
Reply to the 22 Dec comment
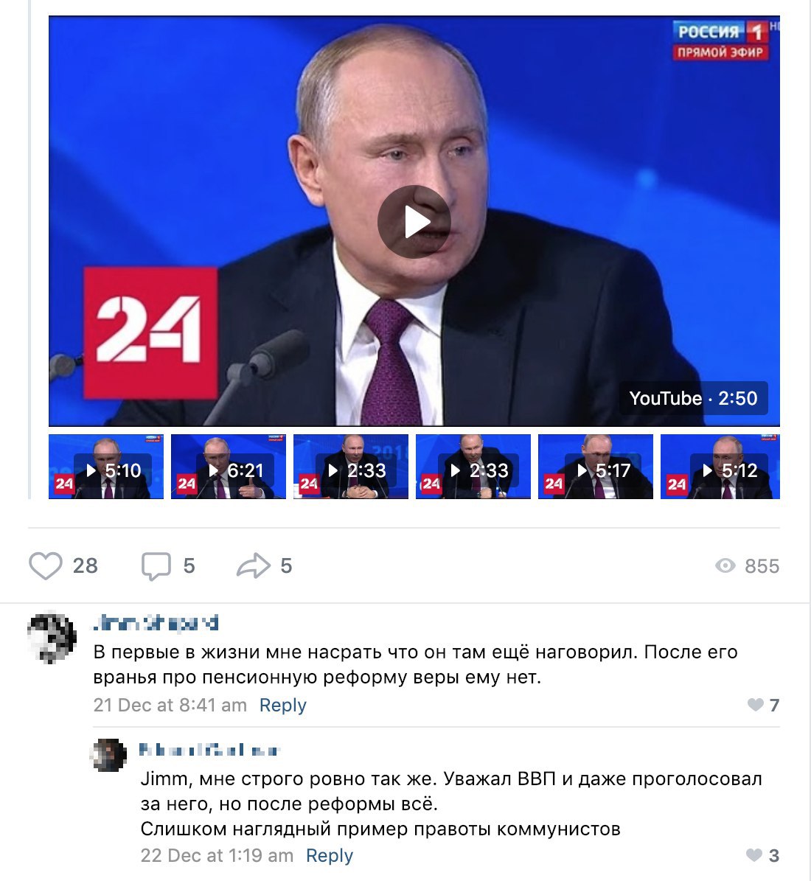coord(330,855)
